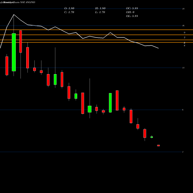Click the '9' label between orange lines
This screenshot has width=193, height=193.
coord(185,33)
